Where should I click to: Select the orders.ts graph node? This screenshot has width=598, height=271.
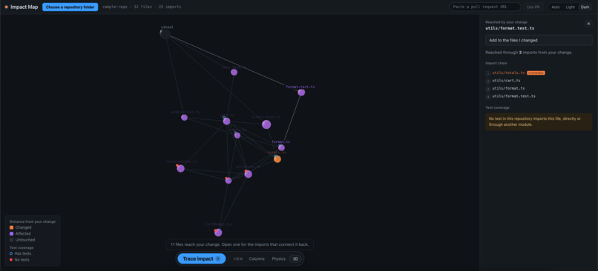(x=237, y=135)
